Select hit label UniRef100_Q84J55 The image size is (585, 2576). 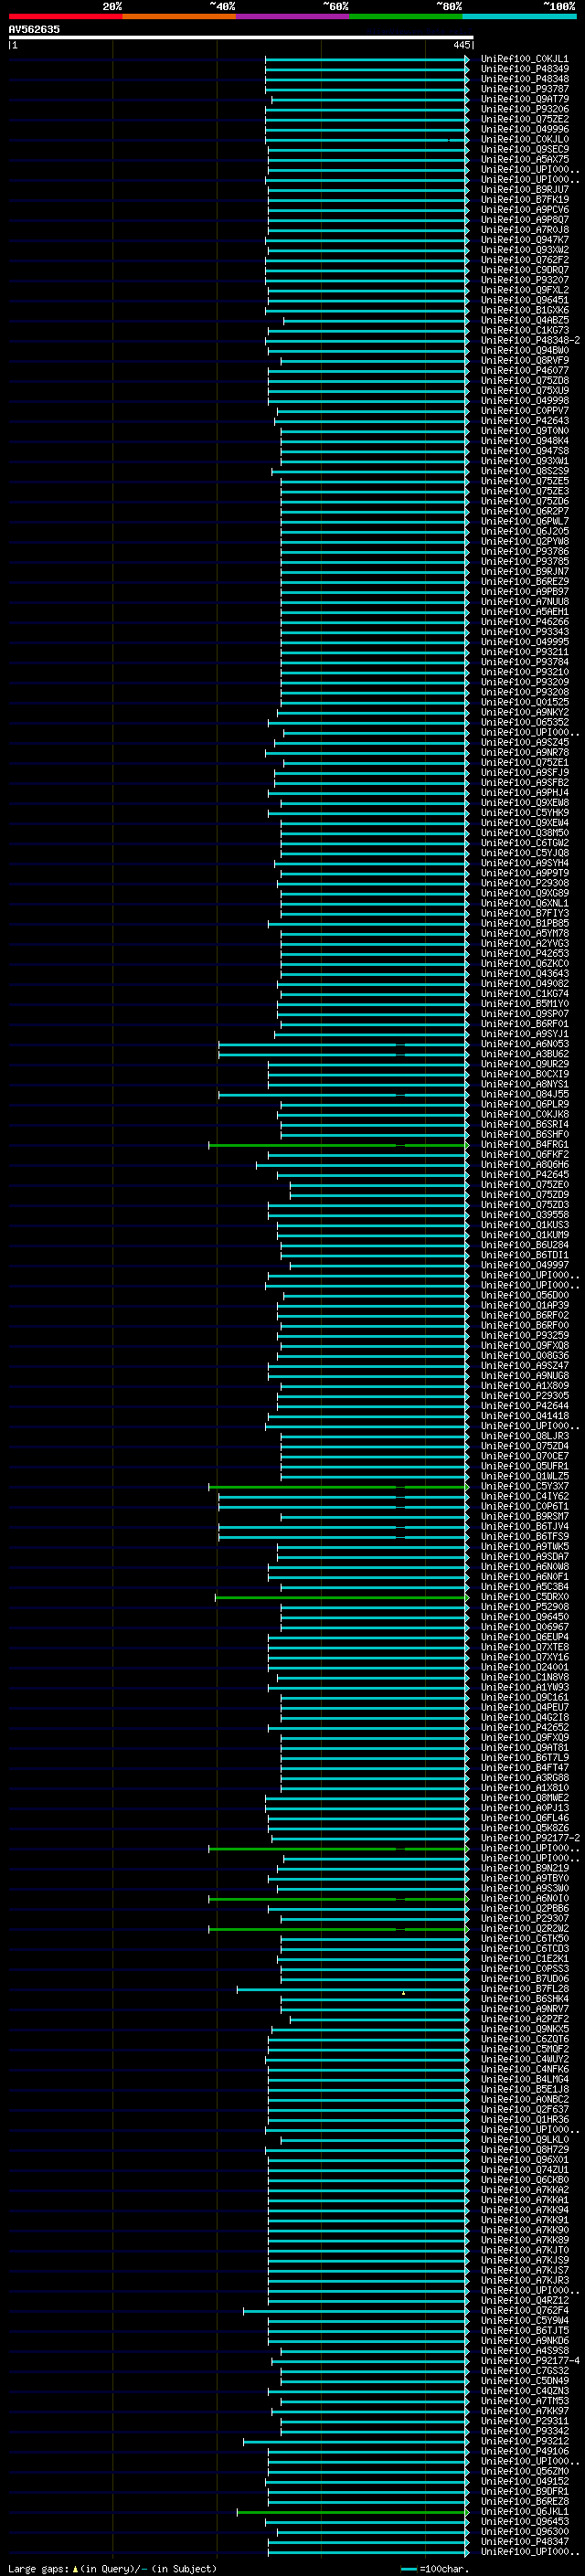[524, 1095]
